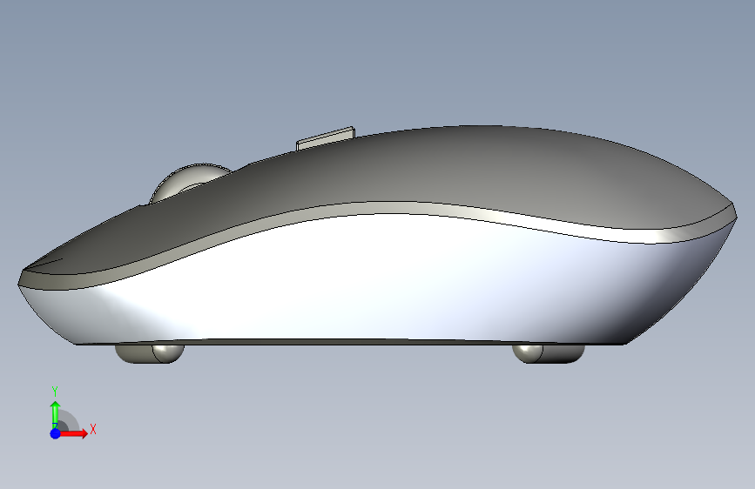The height and width of the screenshot is (489, 755).
Task: Select the right foot pad under the mouse
Action: (549, 353)
